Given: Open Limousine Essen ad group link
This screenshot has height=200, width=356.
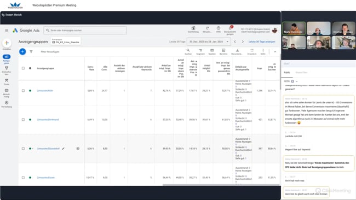Looking at the screenshot, I should tap(45, 178).
